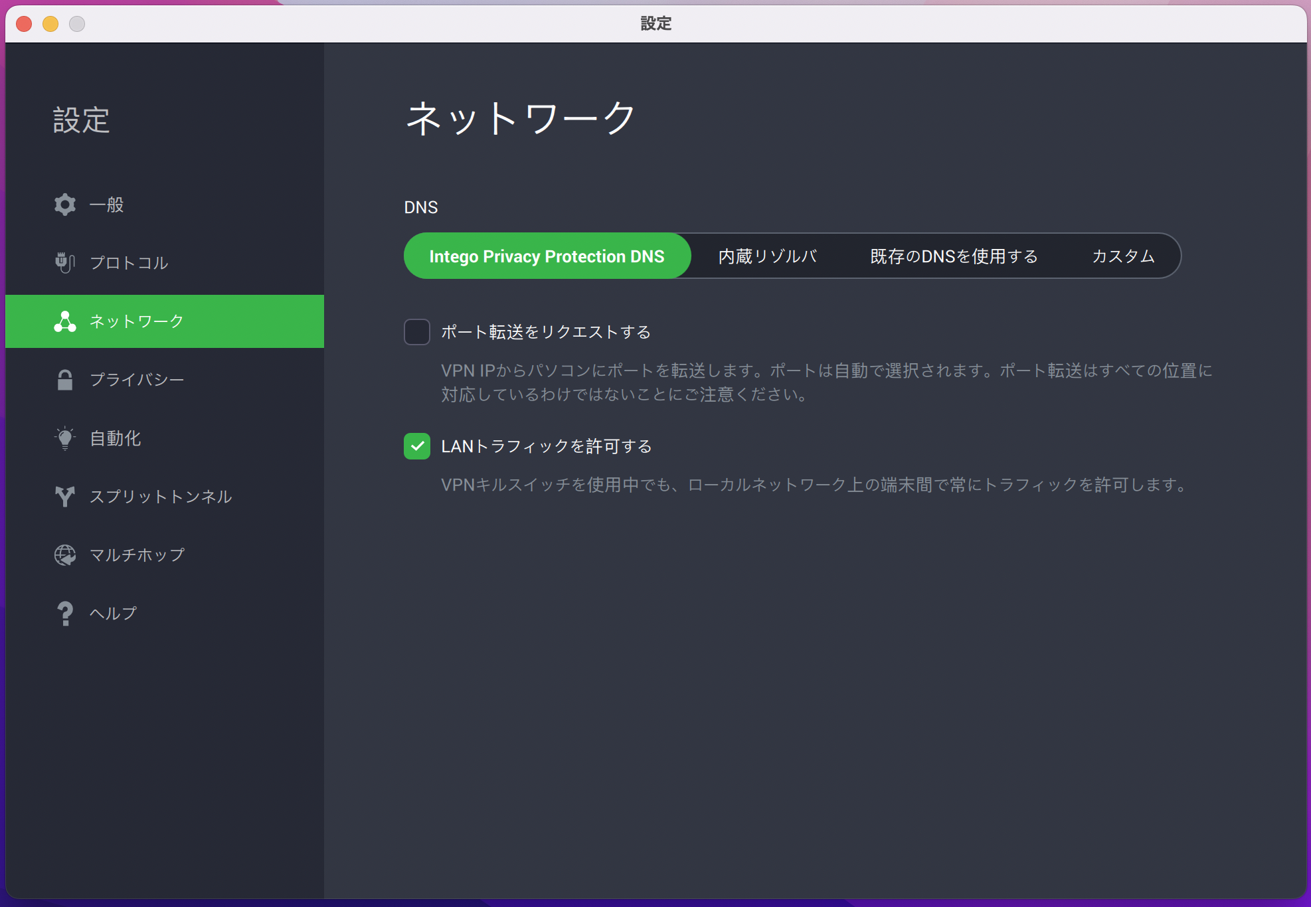Image resolution: width=1311 pixels, height=907 pixels.
Task: Open the スプリットトンネル settings page
Action: (165, 497)
